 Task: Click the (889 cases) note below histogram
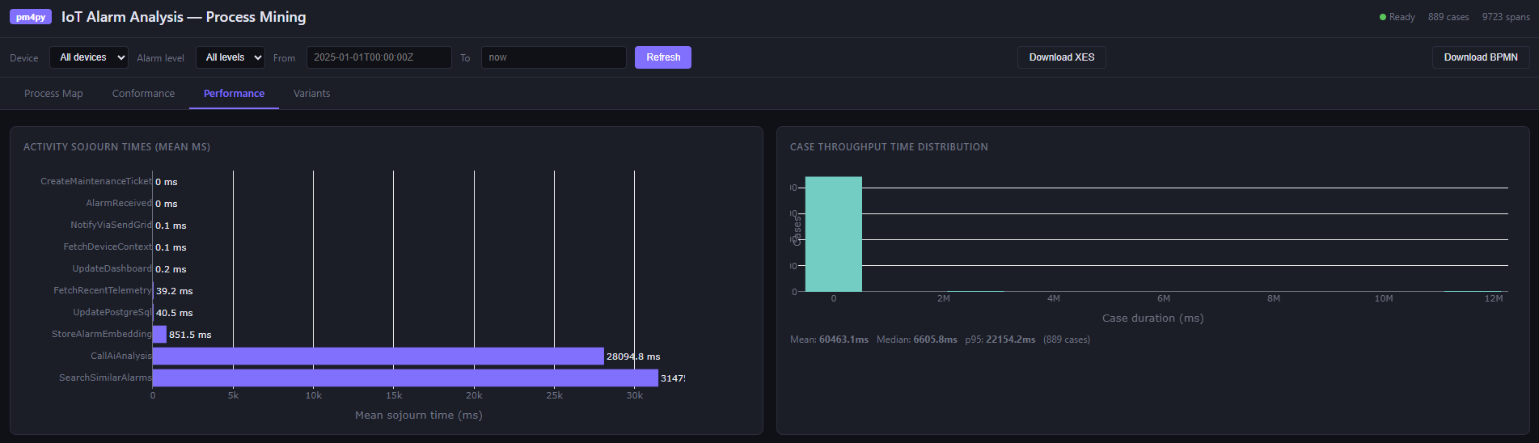pos(1067,340)
